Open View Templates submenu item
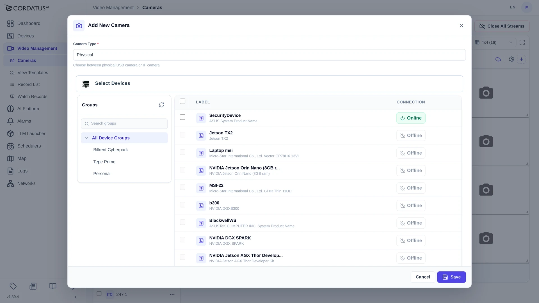The image size is (539, 303). [x=33, y=73]
